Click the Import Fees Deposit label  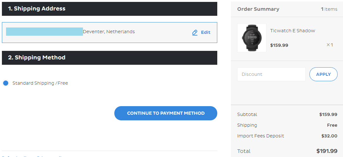(x=260, y=136)
